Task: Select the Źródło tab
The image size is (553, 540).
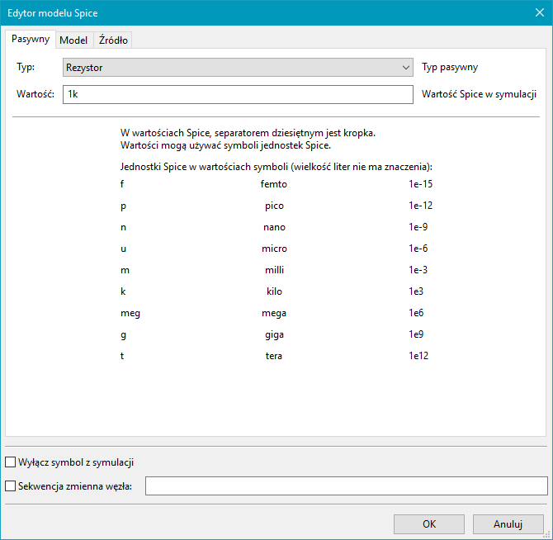Action: 113,40
